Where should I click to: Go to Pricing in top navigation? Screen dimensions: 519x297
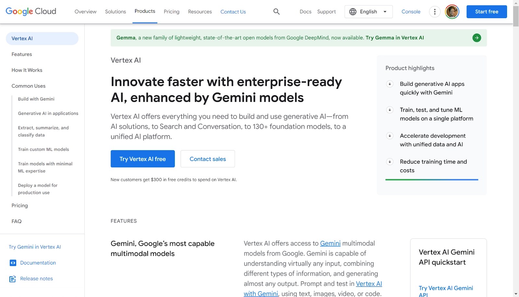pos(172,12)
